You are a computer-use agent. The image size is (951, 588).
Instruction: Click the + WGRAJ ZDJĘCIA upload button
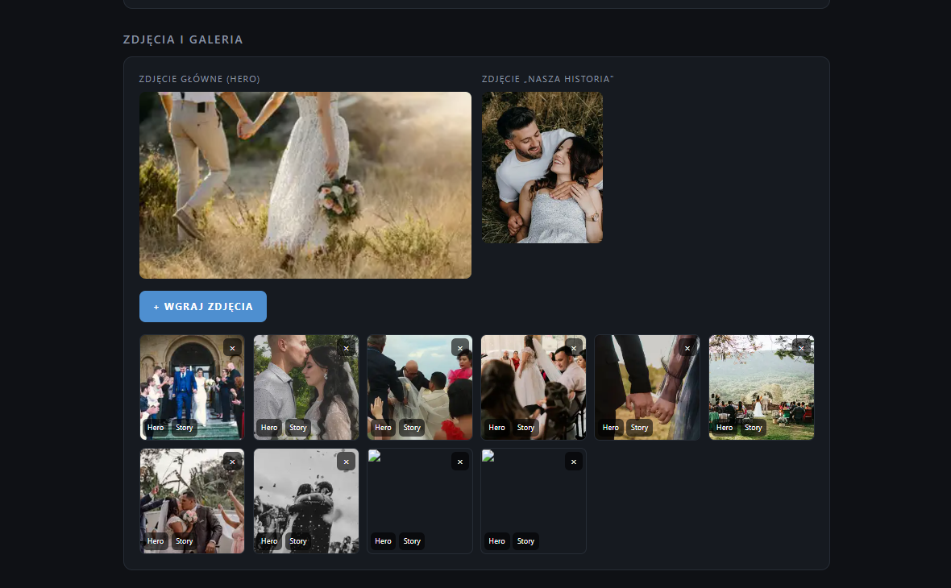(203, 307)
